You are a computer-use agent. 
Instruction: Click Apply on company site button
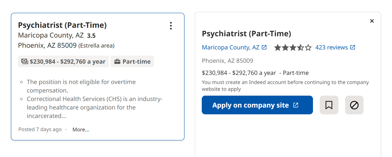[257, 105]
